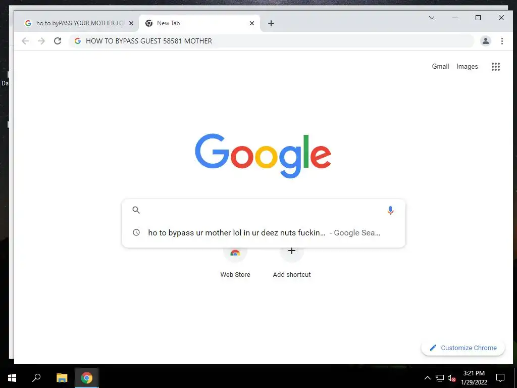Open the Web Store shortcut
This screenshot has height=388, width=517.
(x=235, y=262)
